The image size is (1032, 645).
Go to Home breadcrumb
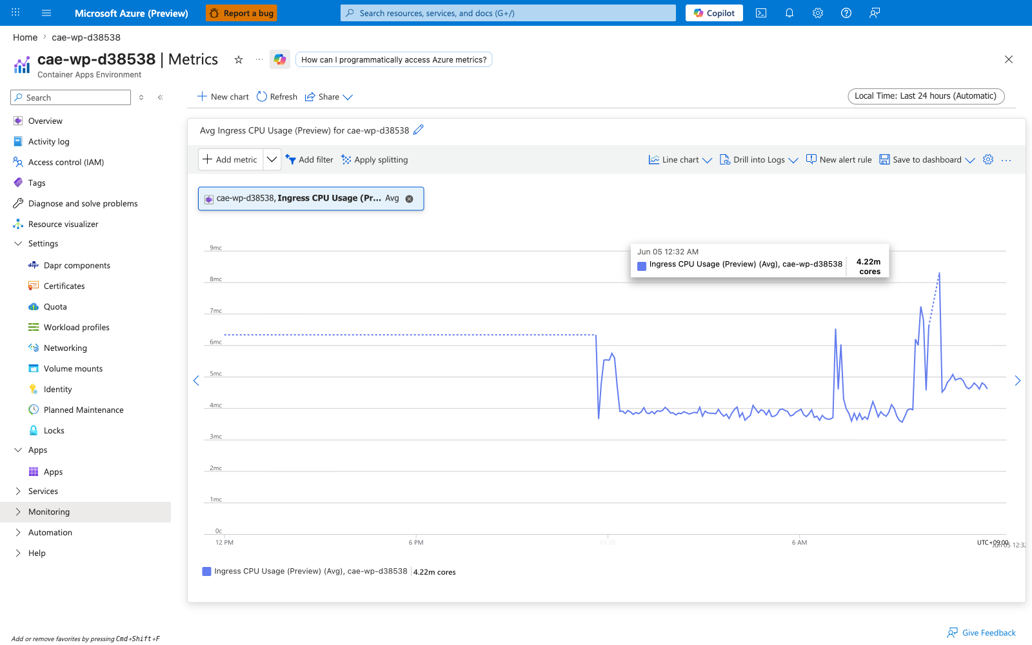point(25,37)
